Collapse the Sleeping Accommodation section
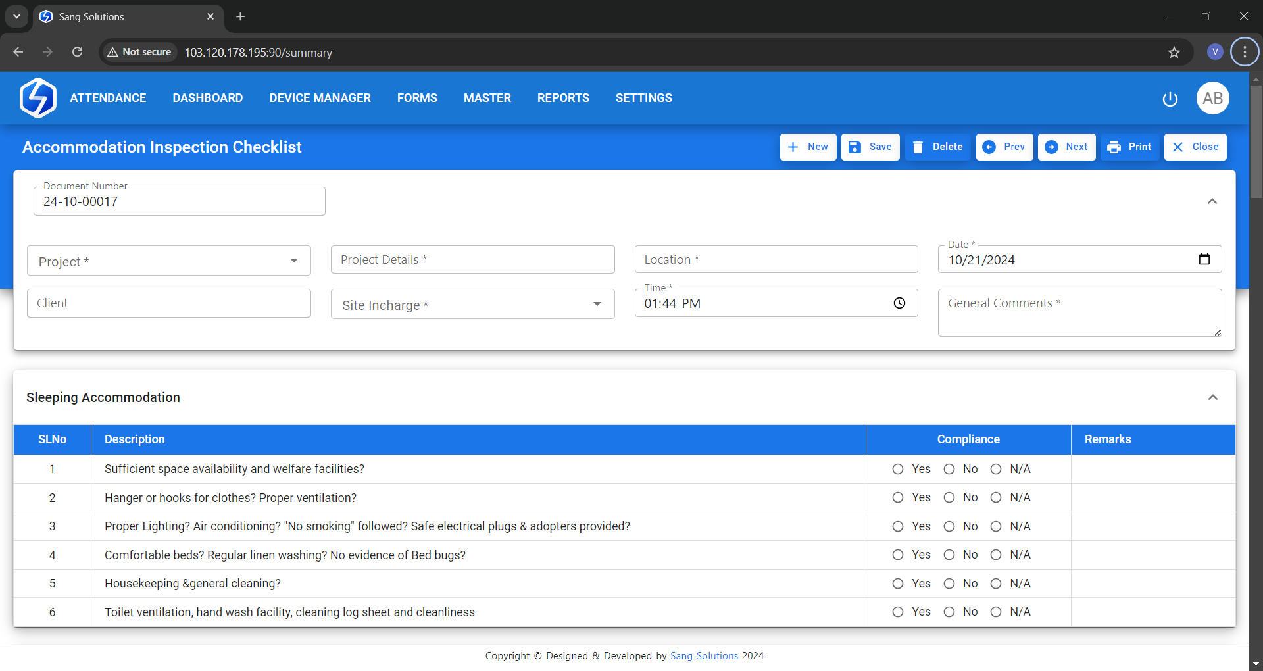The image size is (1263, 671). [1212, 397]
